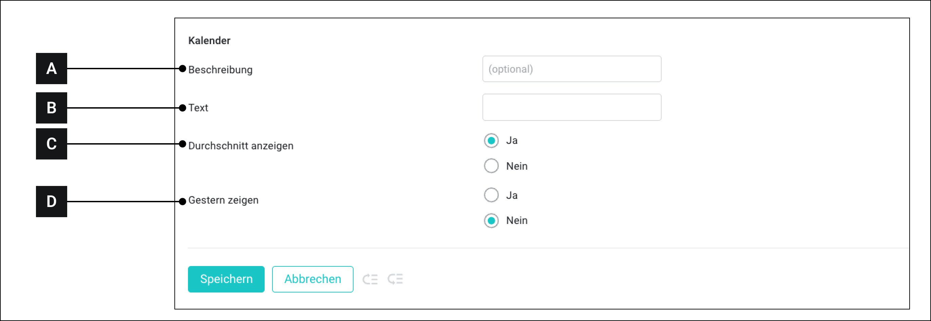The width and height of the screenshot is (931, 321).
Task: Click the list icon with downward arrow
Action: point(395,279)
